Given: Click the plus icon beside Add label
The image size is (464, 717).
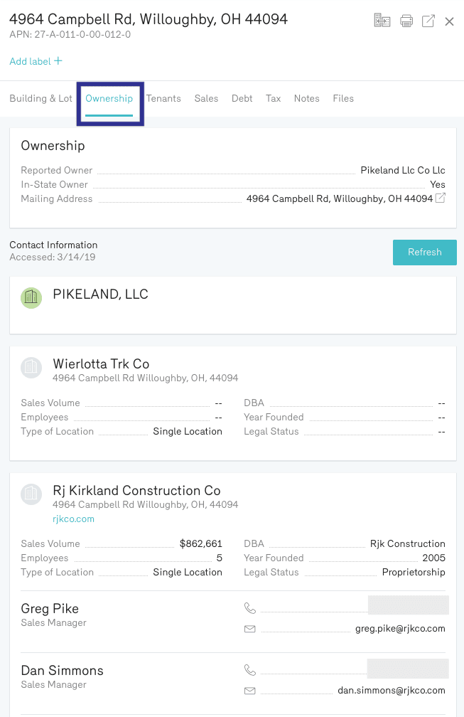Looking at the screenshot, I should click(58, 61).
